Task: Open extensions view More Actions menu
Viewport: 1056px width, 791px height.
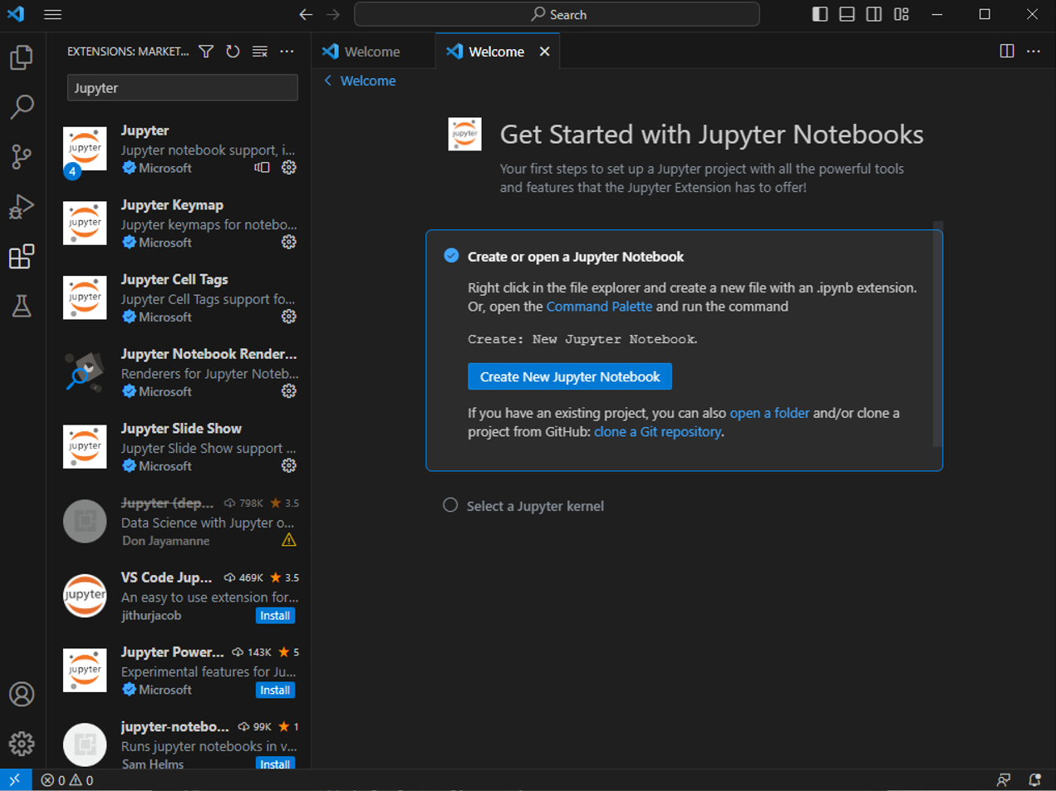Action: 287,52
